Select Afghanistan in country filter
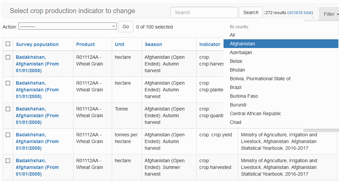The image size is (339, 181). pyautogui.click(x=242, y=44)
